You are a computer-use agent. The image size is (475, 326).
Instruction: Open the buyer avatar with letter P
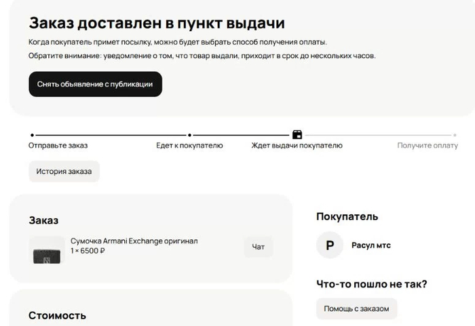(x=330, y=245)
